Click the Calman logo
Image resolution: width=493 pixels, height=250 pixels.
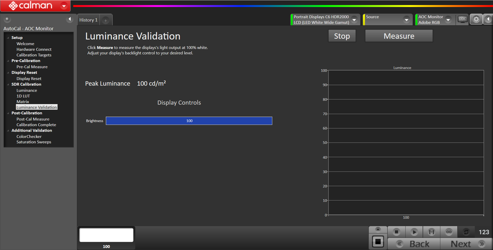pyautogui.click(x=30, y=5)
